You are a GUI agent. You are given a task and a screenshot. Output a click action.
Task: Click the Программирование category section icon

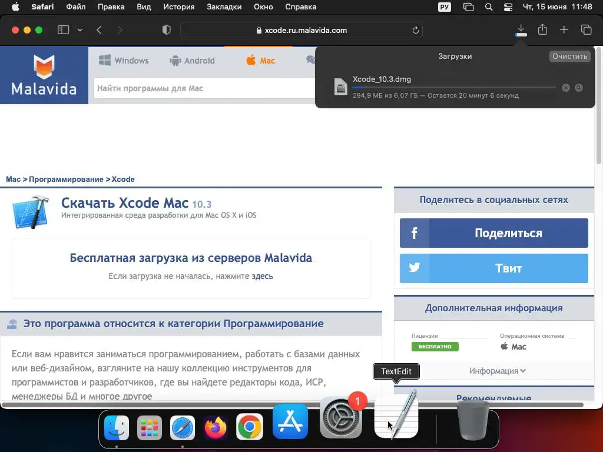click(12, 324)
